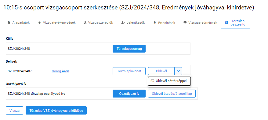Click the image icon in Oklevél háttérképpel
268x120 pixels.
152,81
